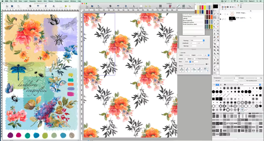Pick the orange swatch in palette

211,17
